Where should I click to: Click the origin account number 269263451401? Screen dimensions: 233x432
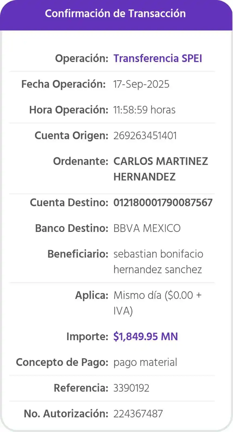point(145,136)
